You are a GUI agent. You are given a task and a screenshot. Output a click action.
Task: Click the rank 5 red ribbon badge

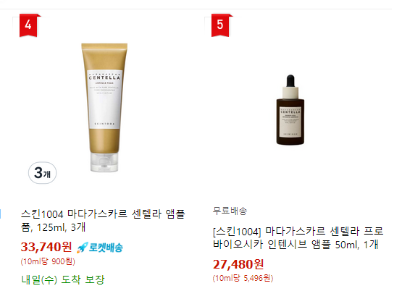220,25
